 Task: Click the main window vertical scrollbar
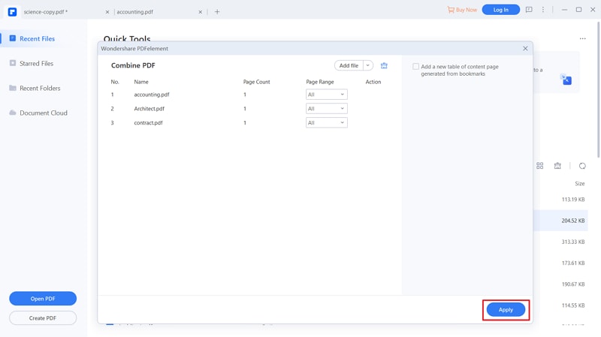pos(599,90)
